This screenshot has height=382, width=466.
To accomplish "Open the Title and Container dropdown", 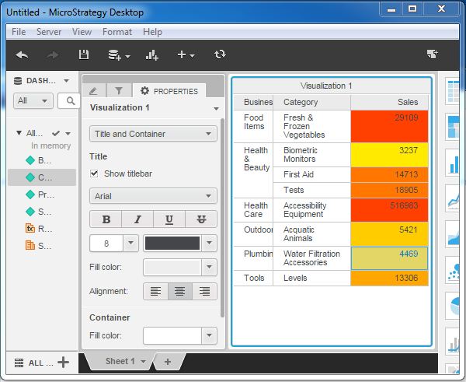I will click(x=153, y=134).
